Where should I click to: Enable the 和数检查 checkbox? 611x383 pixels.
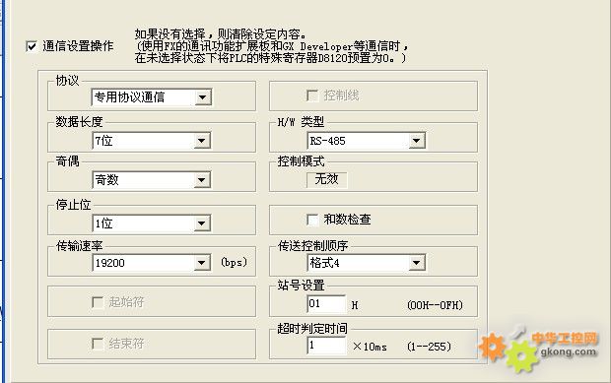pos(312,220)
